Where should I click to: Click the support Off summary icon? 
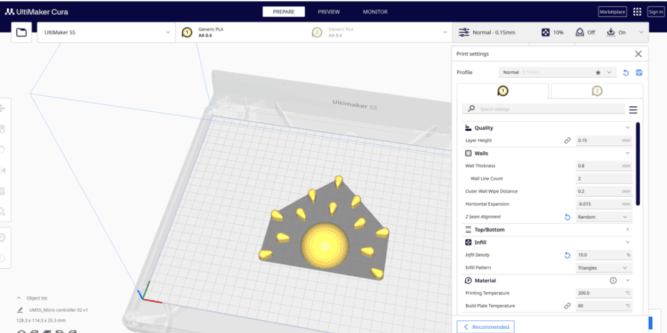(x=580, y=32)
